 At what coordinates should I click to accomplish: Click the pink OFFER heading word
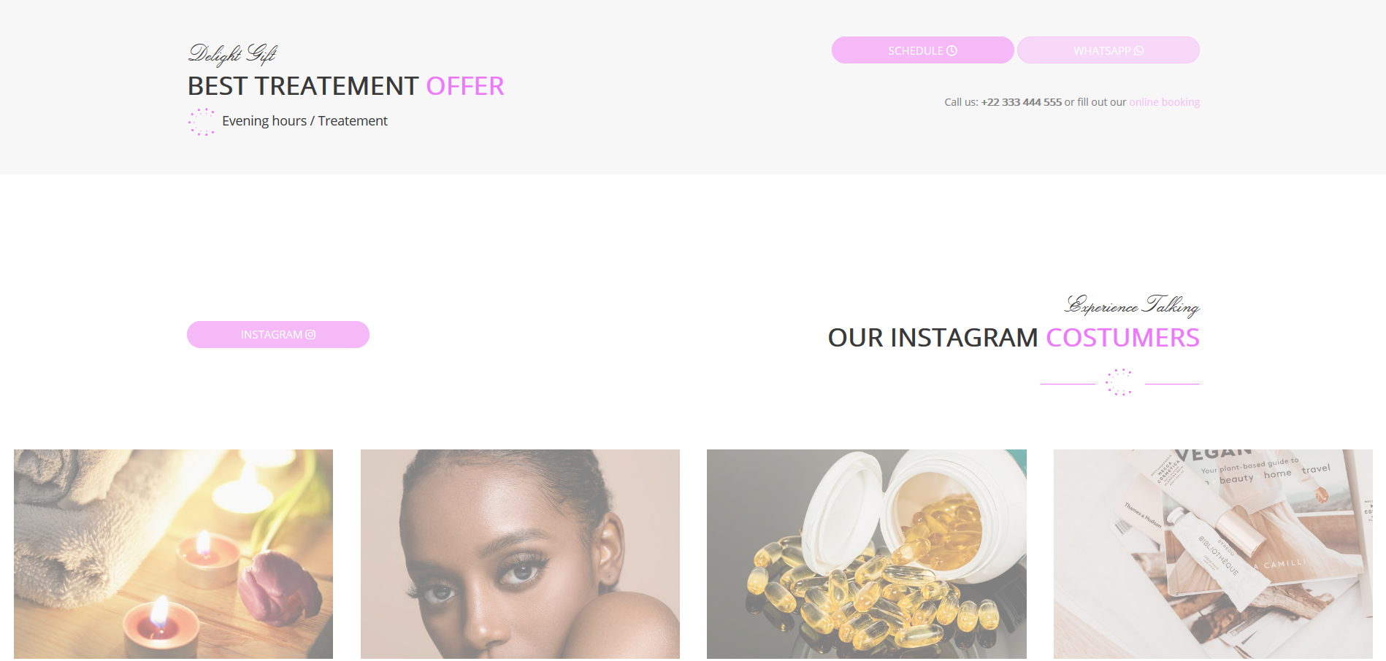tap(464, 86)
